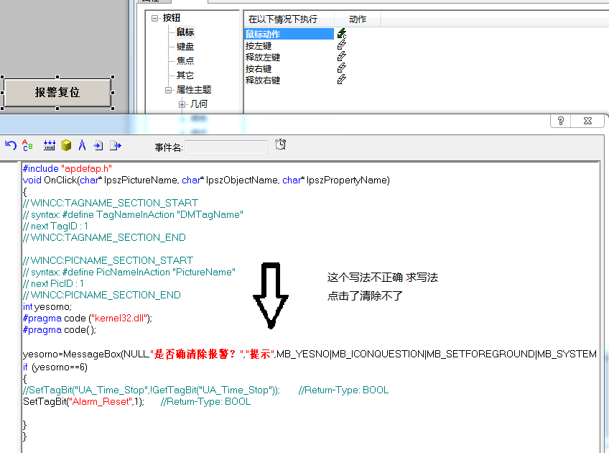
Task: Click the if (yesorno==6) line
Action: pos(55,367)
